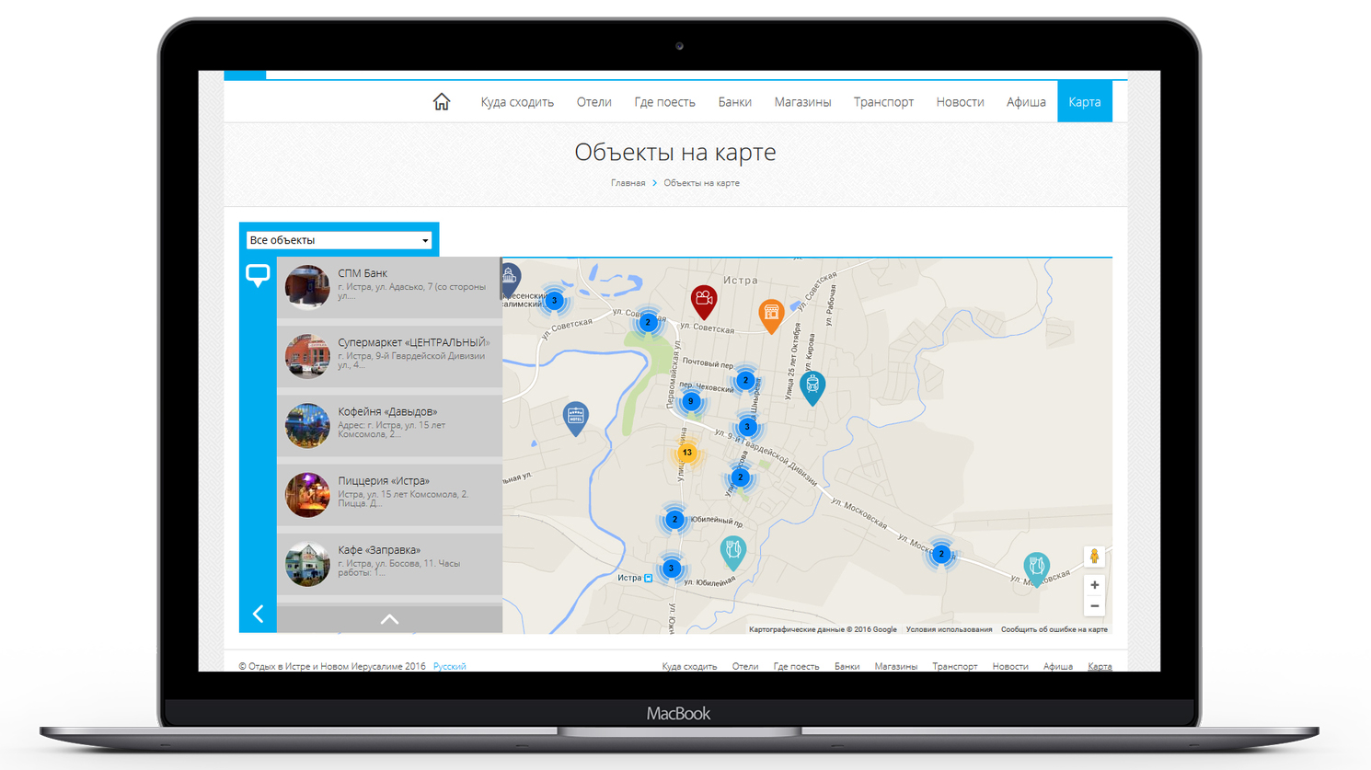Open Отели in the top navigation
The width and height of the screenshot is (1371, 770).
(593, 102)
